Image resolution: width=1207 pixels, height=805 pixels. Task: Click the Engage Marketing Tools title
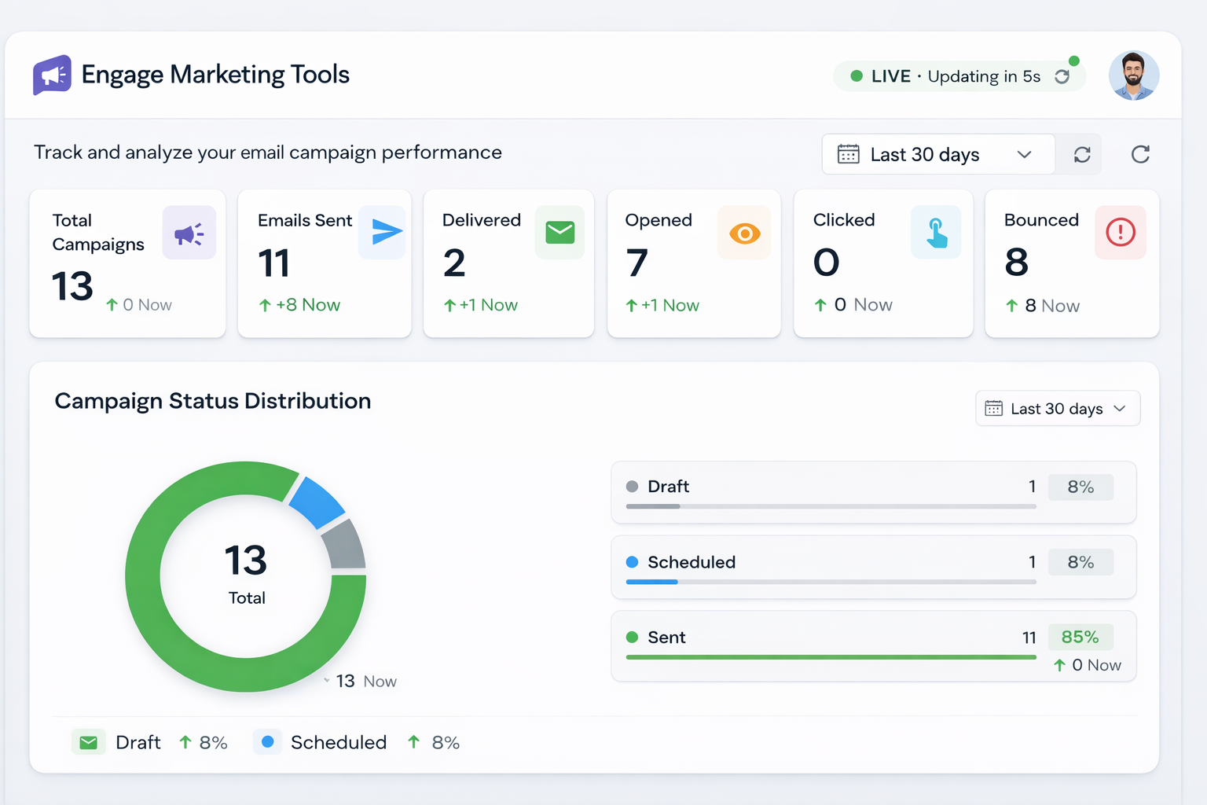tap(215, 75)
